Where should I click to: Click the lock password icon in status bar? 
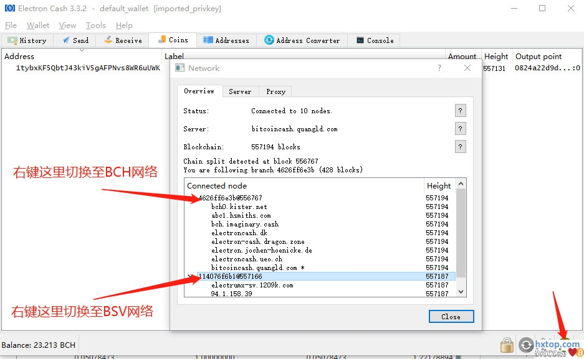point(507,345)
